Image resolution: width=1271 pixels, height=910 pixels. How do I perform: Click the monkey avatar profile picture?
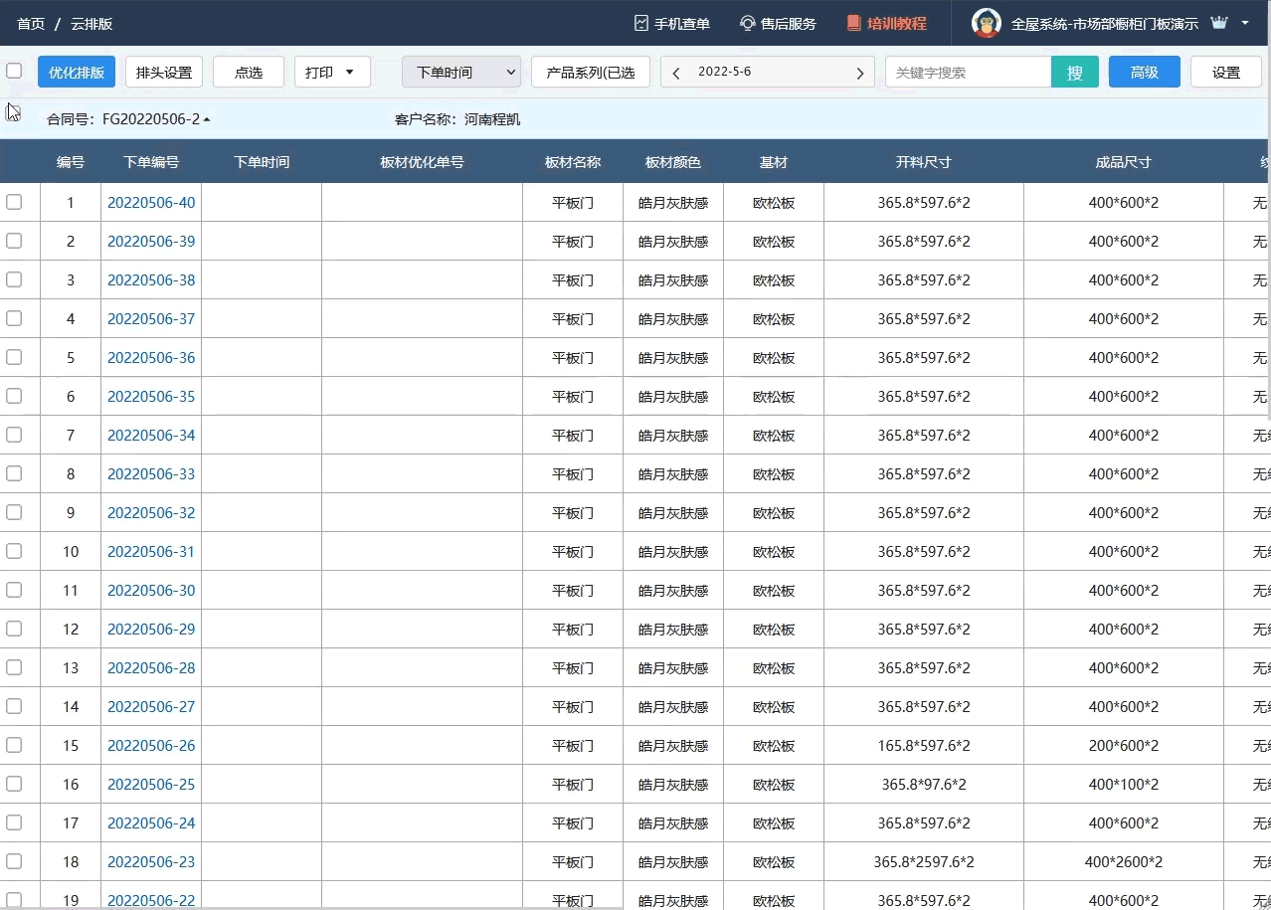coord(987,23)
